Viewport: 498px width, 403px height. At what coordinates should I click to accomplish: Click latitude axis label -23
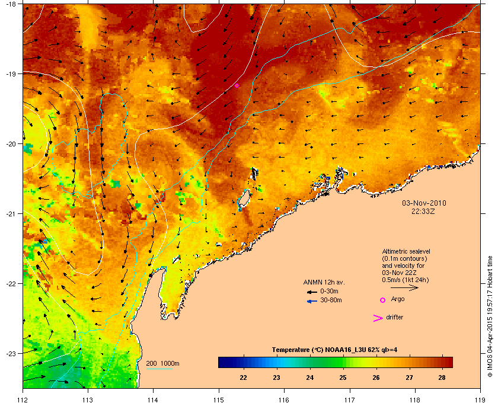[11, 353]
